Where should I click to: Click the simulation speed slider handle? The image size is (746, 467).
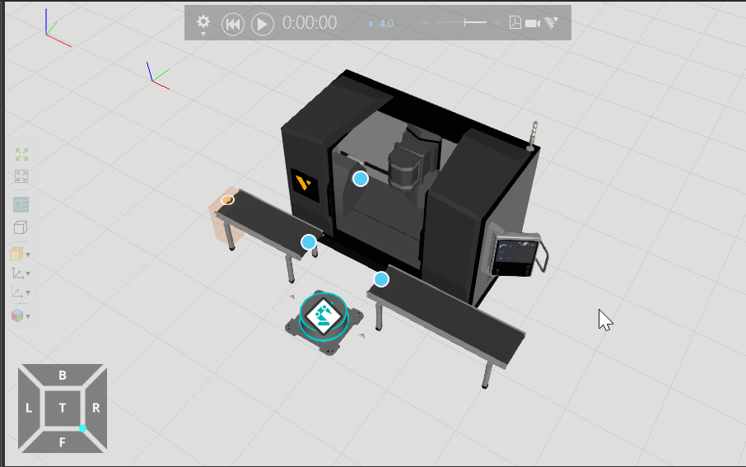pos(466,22)
